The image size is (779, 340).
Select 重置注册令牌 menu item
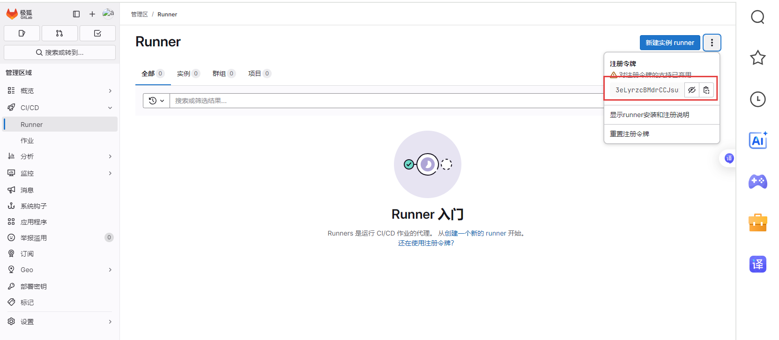click(661, 134)
